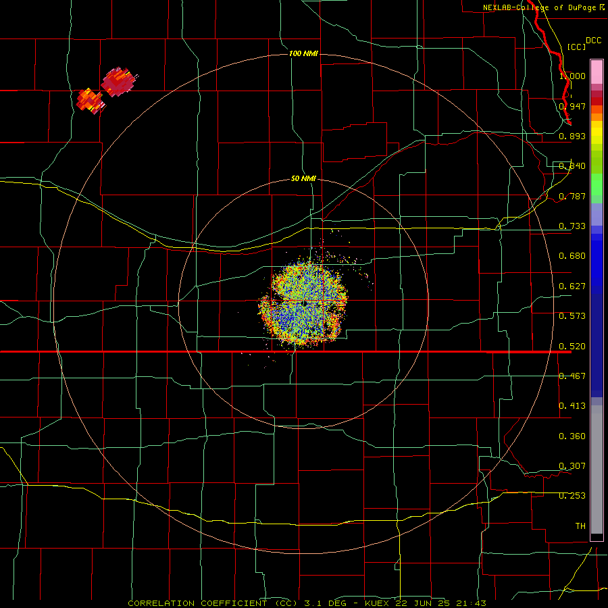Screen dimensions: 608x608
Task: Click the 0.307 value on the color scale
Action: (572, 466)
